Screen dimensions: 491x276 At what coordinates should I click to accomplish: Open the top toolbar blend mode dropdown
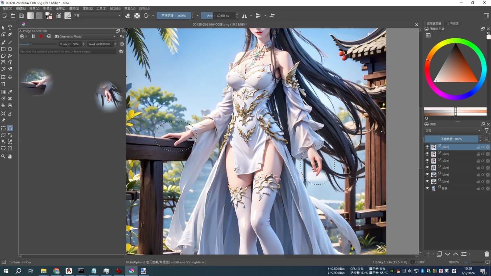[x=97, y=16]
